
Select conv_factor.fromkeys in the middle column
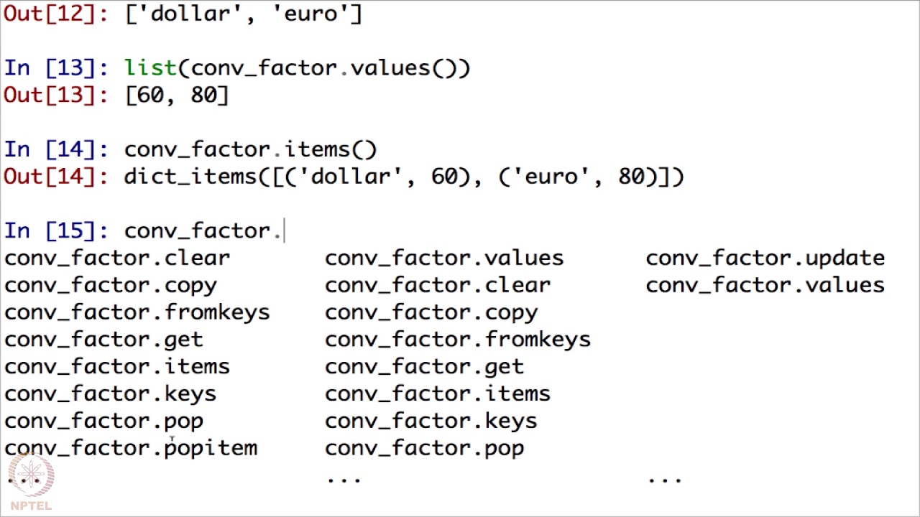pyautogui.click(x=457, y=340)
